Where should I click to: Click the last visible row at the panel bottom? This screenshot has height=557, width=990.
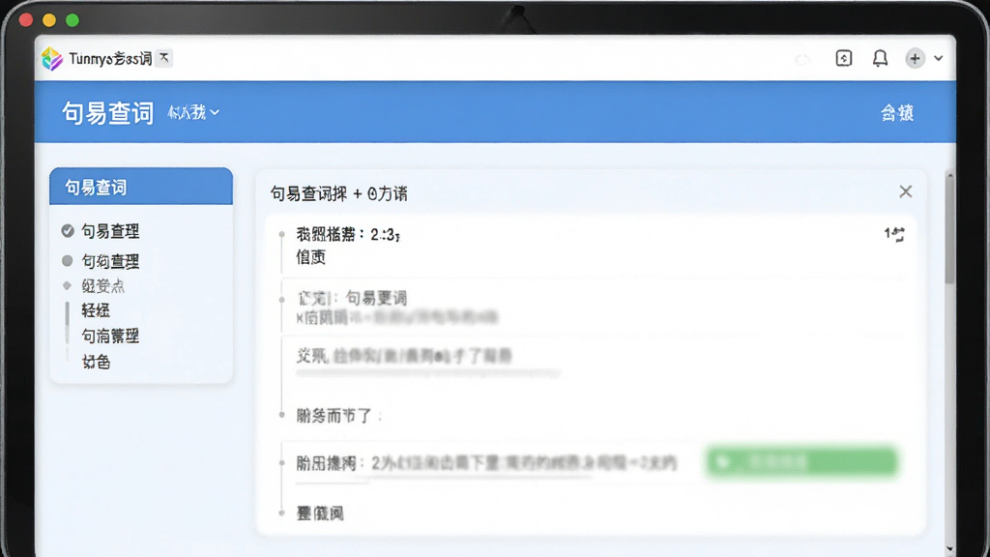click(x=320, y=513)
